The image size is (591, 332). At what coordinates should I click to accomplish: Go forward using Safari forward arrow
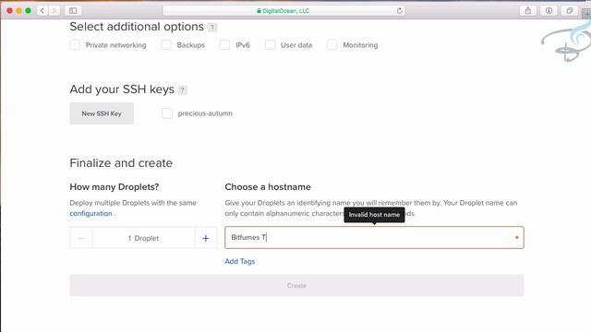(x=54, y=10)
